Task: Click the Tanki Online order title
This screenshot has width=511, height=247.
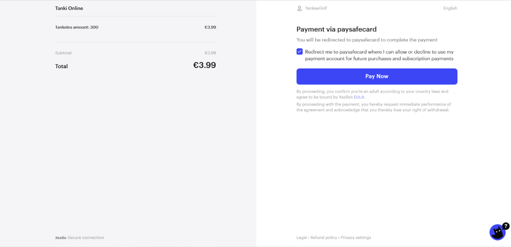Action: click(69, 8)
